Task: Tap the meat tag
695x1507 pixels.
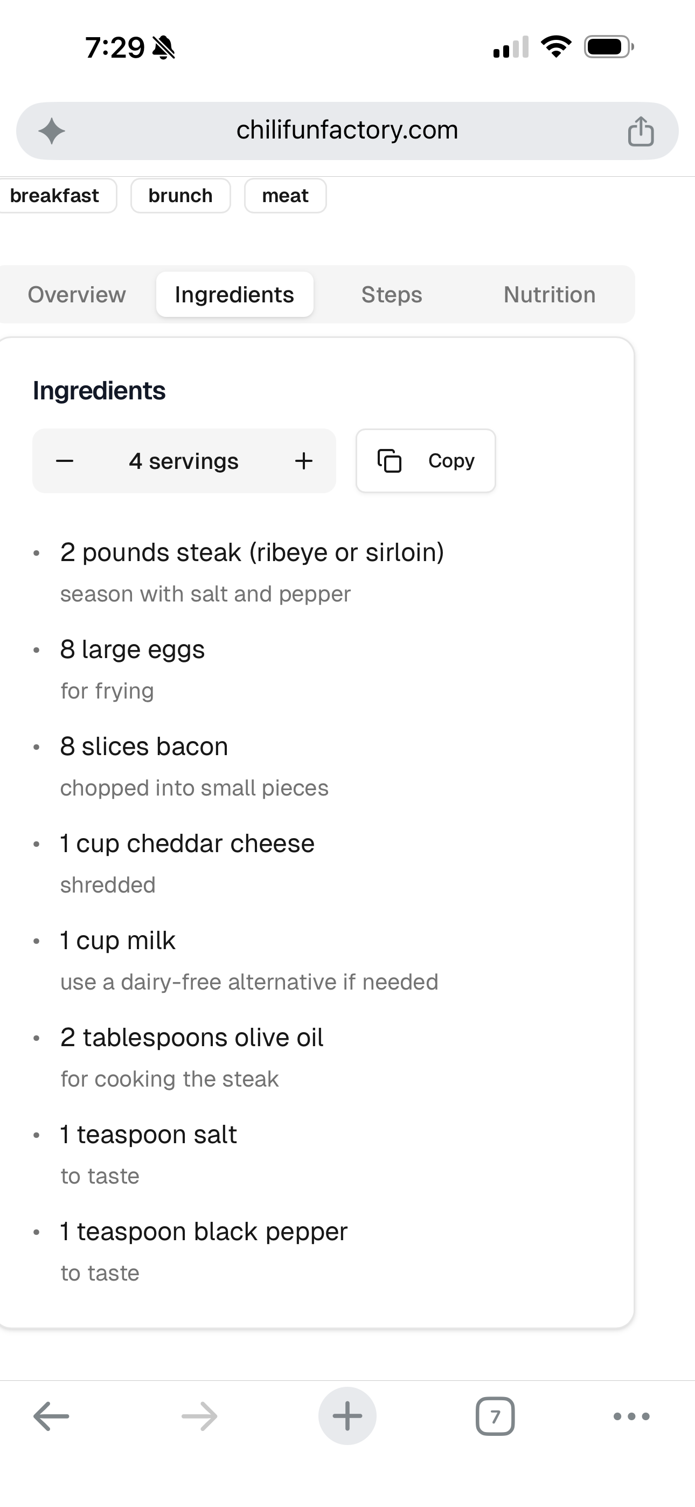Action: 285,196
